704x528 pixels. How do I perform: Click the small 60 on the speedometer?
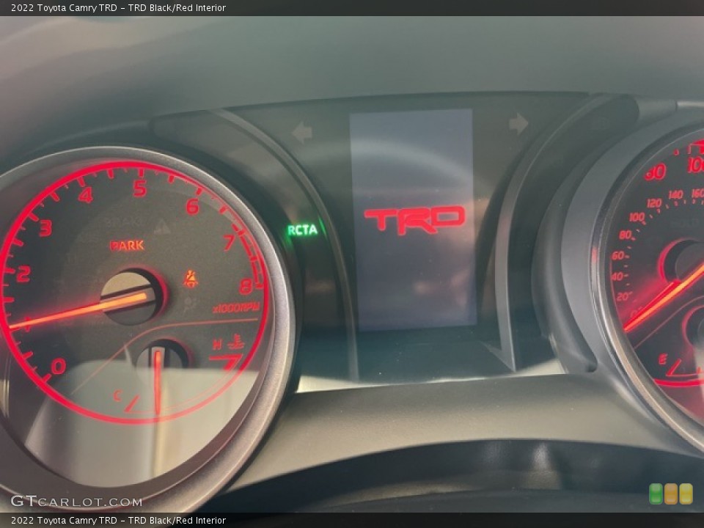tap(617, 255)
